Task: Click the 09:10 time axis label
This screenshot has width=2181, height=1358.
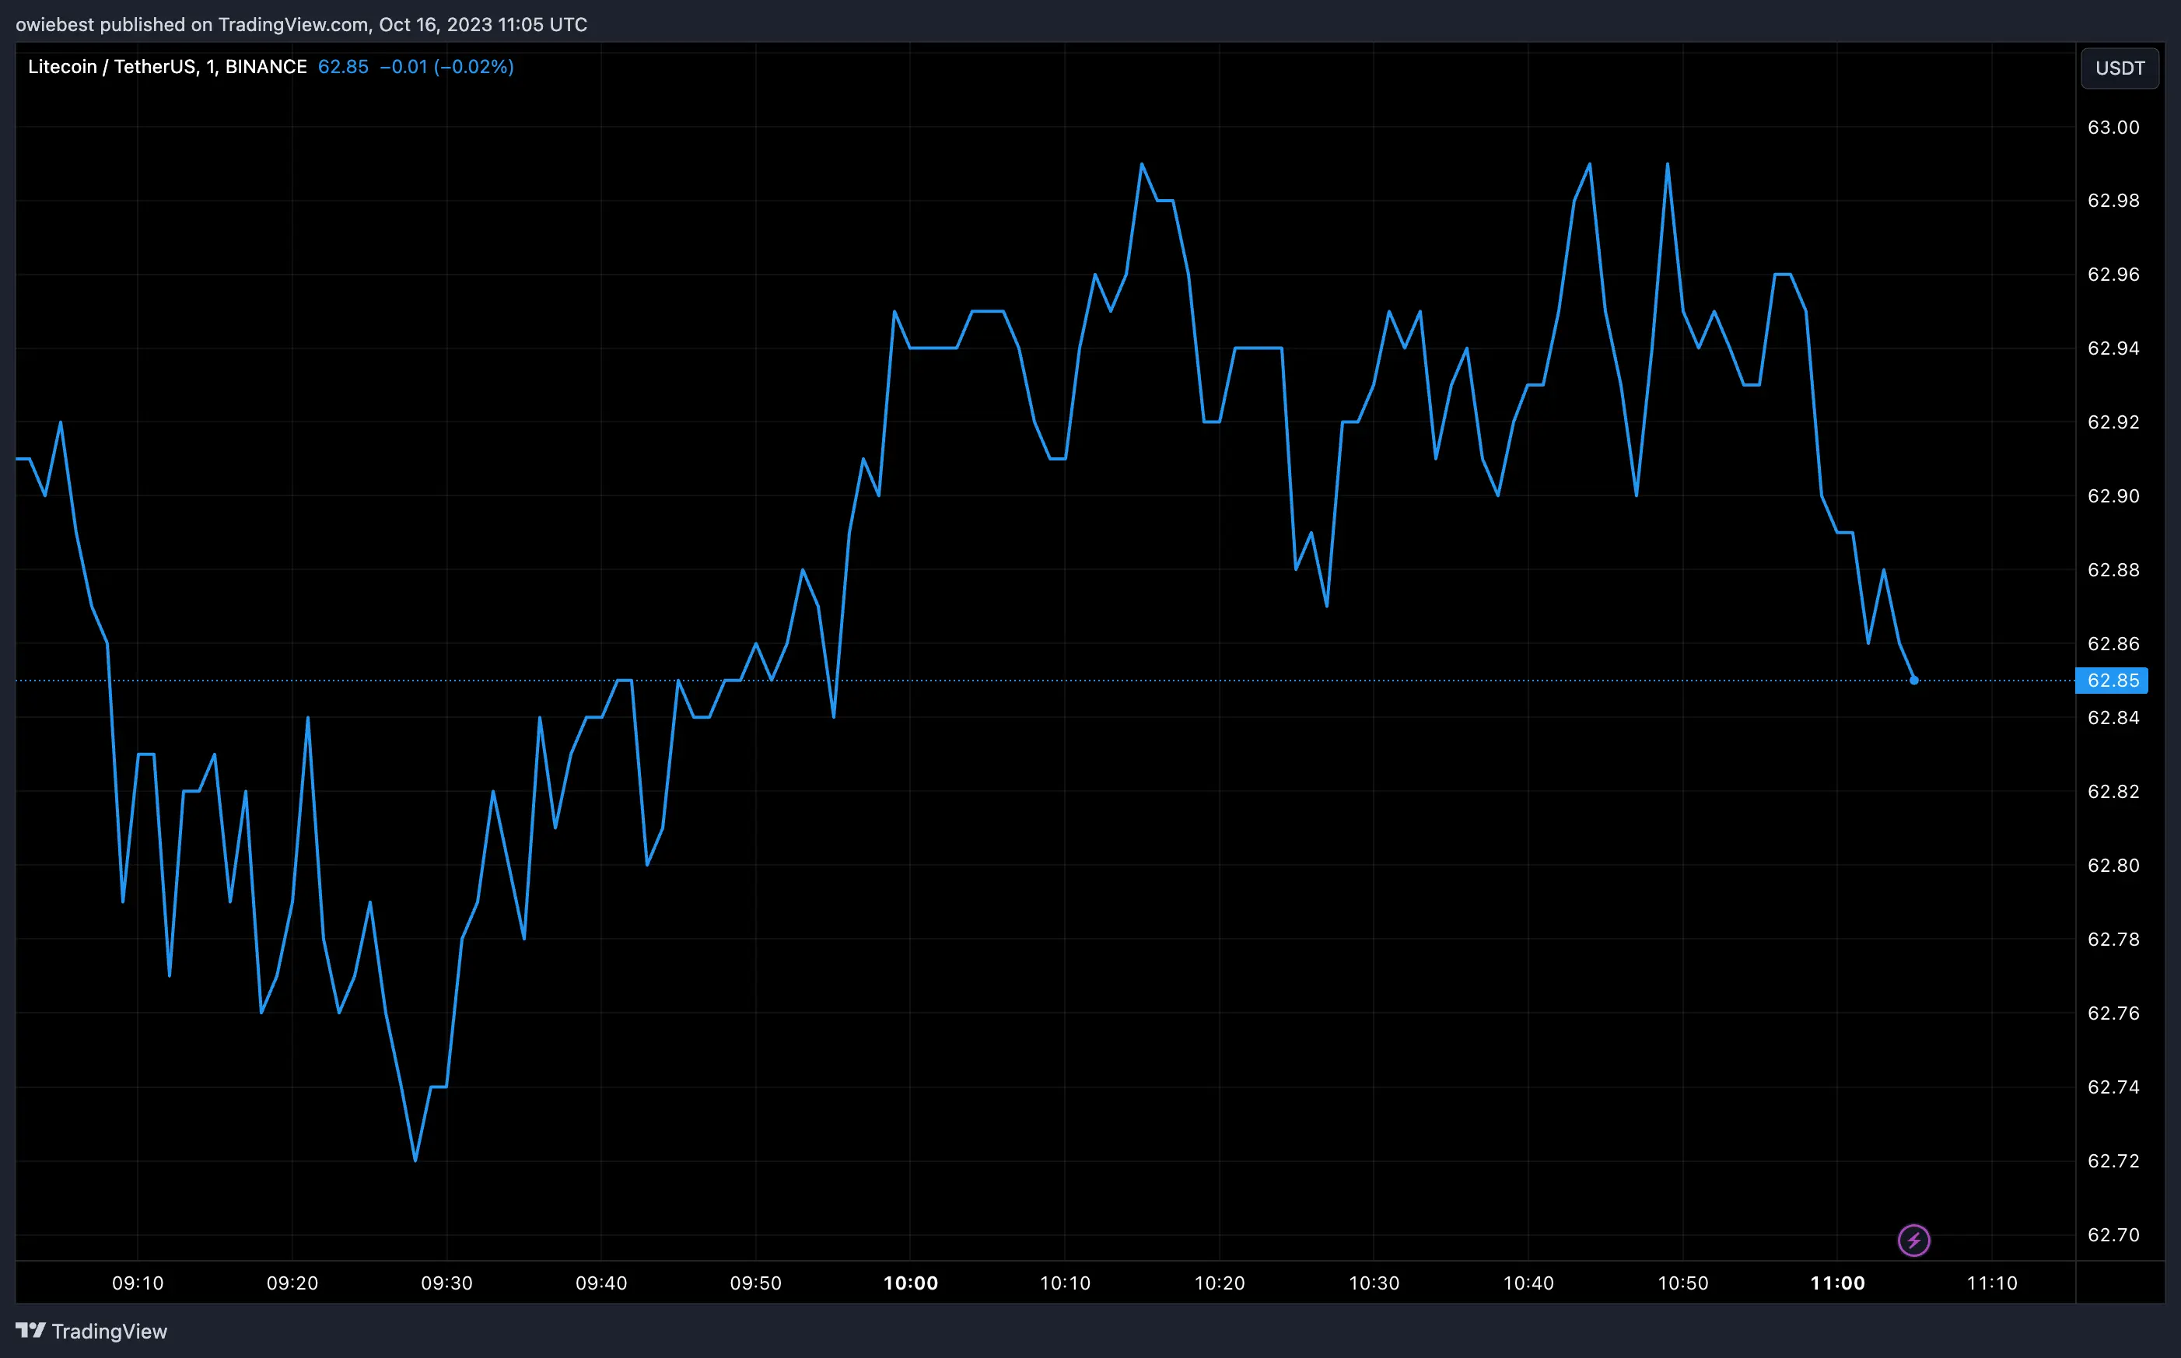Action: click(x=138, y=1283)
